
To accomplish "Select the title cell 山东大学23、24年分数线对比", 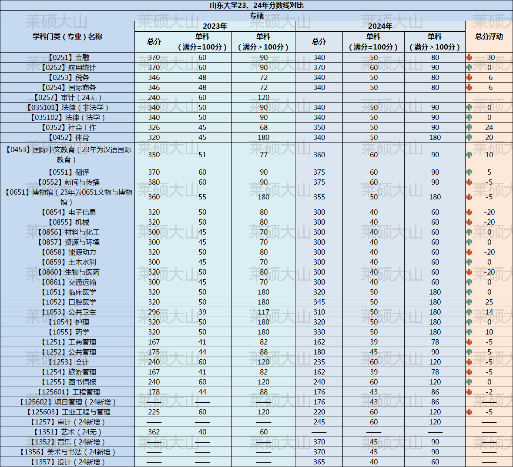I will (x=256, y=5).
